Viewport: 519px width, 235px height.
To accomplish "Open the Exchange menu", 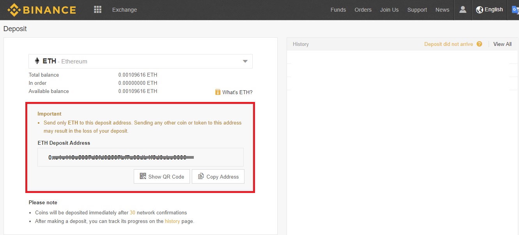I will [x=124, y=10].
